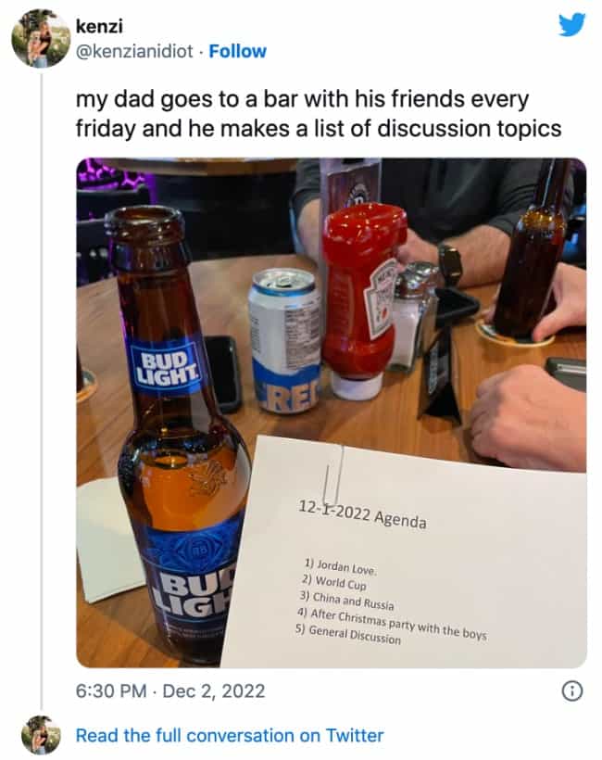
Task: Click the Jordan Love agenda item
Action: pos(341,566)
